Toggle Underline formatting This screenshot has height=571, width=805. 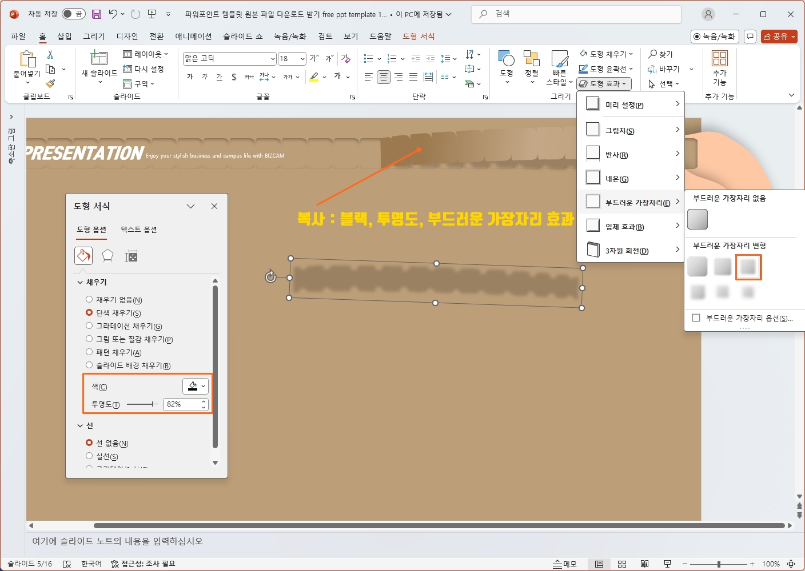coord(220,77)
